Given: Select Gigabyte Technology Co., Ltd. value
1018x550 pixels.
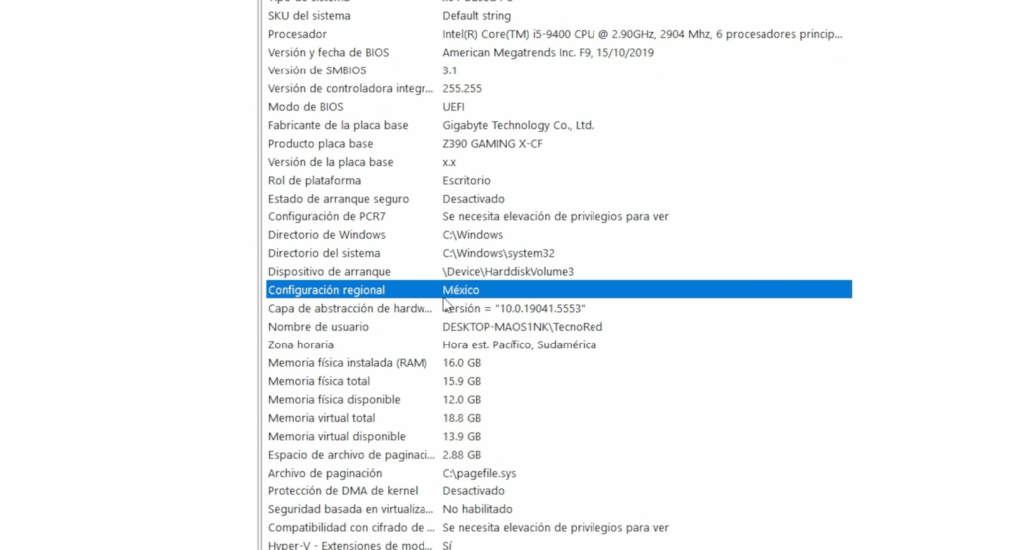Looking at the screenshot, I should click(x=518, y=125).
